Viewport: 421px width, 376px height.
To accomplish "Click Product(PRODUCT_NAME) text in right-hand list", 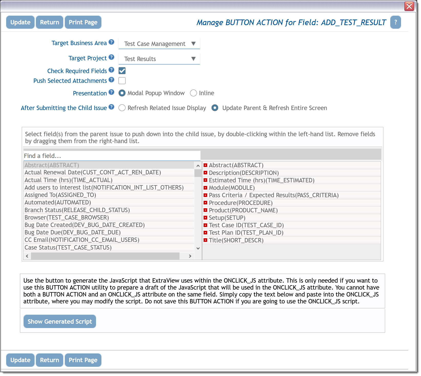I will pos(243,210).
